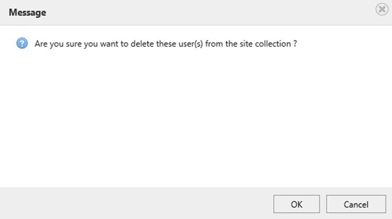Select the confirmation question text
Screen dimensions: 392x219
166,44
